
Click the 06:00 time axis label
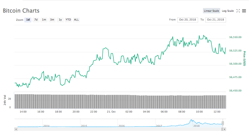coord(164,112)
